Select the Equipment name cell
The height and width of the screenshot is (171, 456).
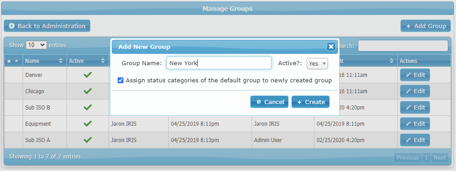tap(45, 124)
